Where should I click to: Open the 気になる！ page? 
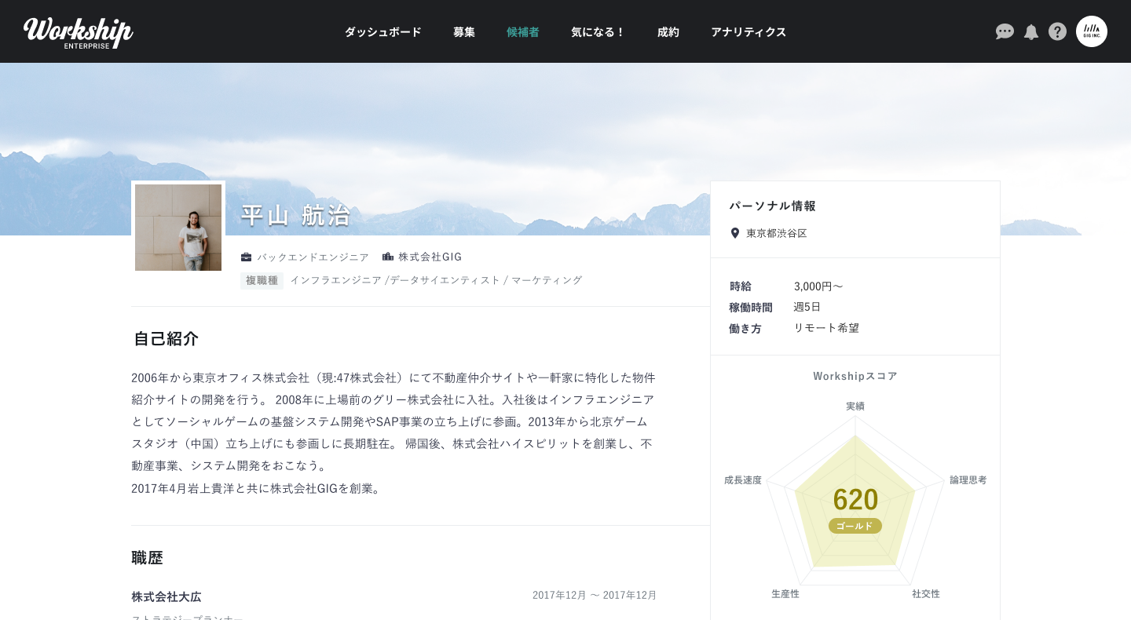(598, 32)
